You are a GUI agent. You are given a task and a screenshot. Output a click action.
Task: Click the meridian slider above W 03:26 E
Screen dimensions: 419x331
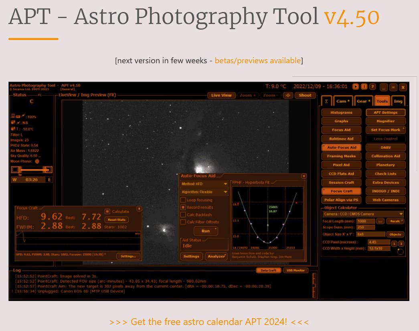point(32,170)
